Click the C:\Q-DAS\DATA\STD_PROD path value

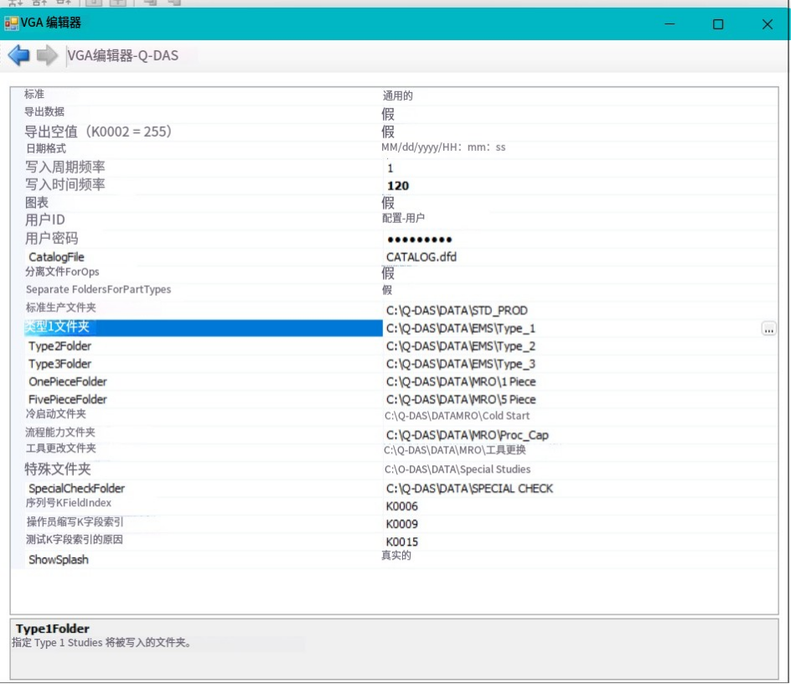(x=457, y=310)
